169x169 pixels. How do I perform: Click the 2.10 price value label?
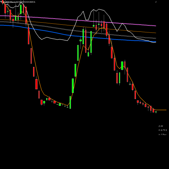click(x=161, y=126)
